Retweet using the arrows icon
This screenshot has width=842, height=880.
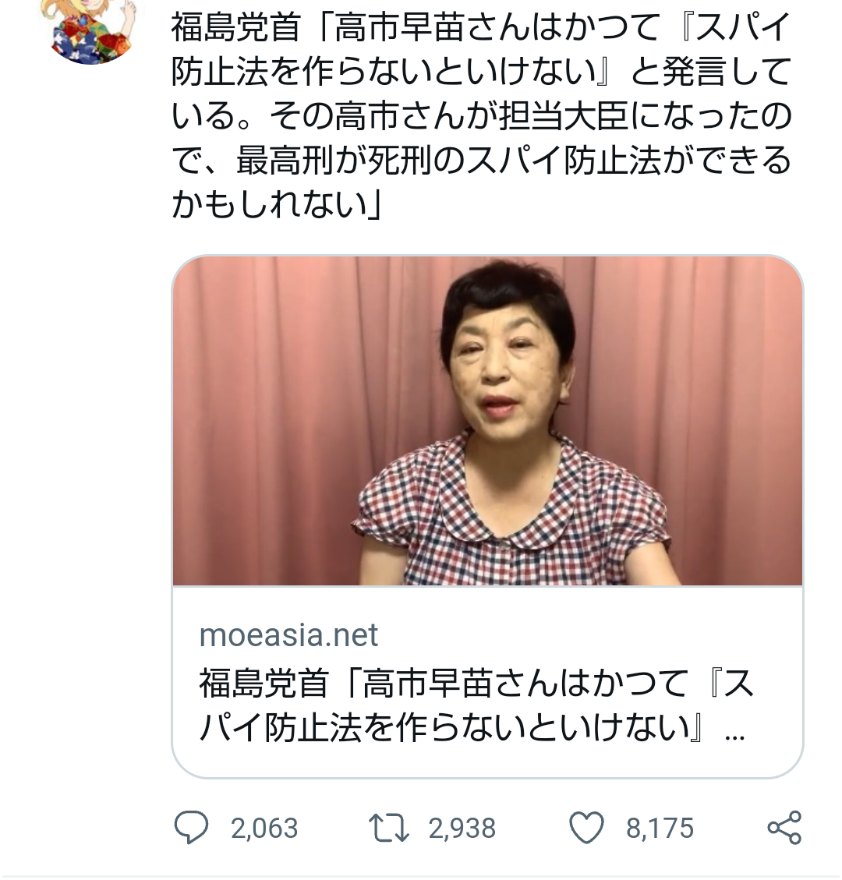(x=388, y=829)
